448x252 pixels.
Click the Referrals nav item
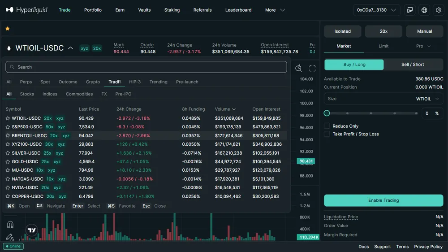tap(202, 10)
